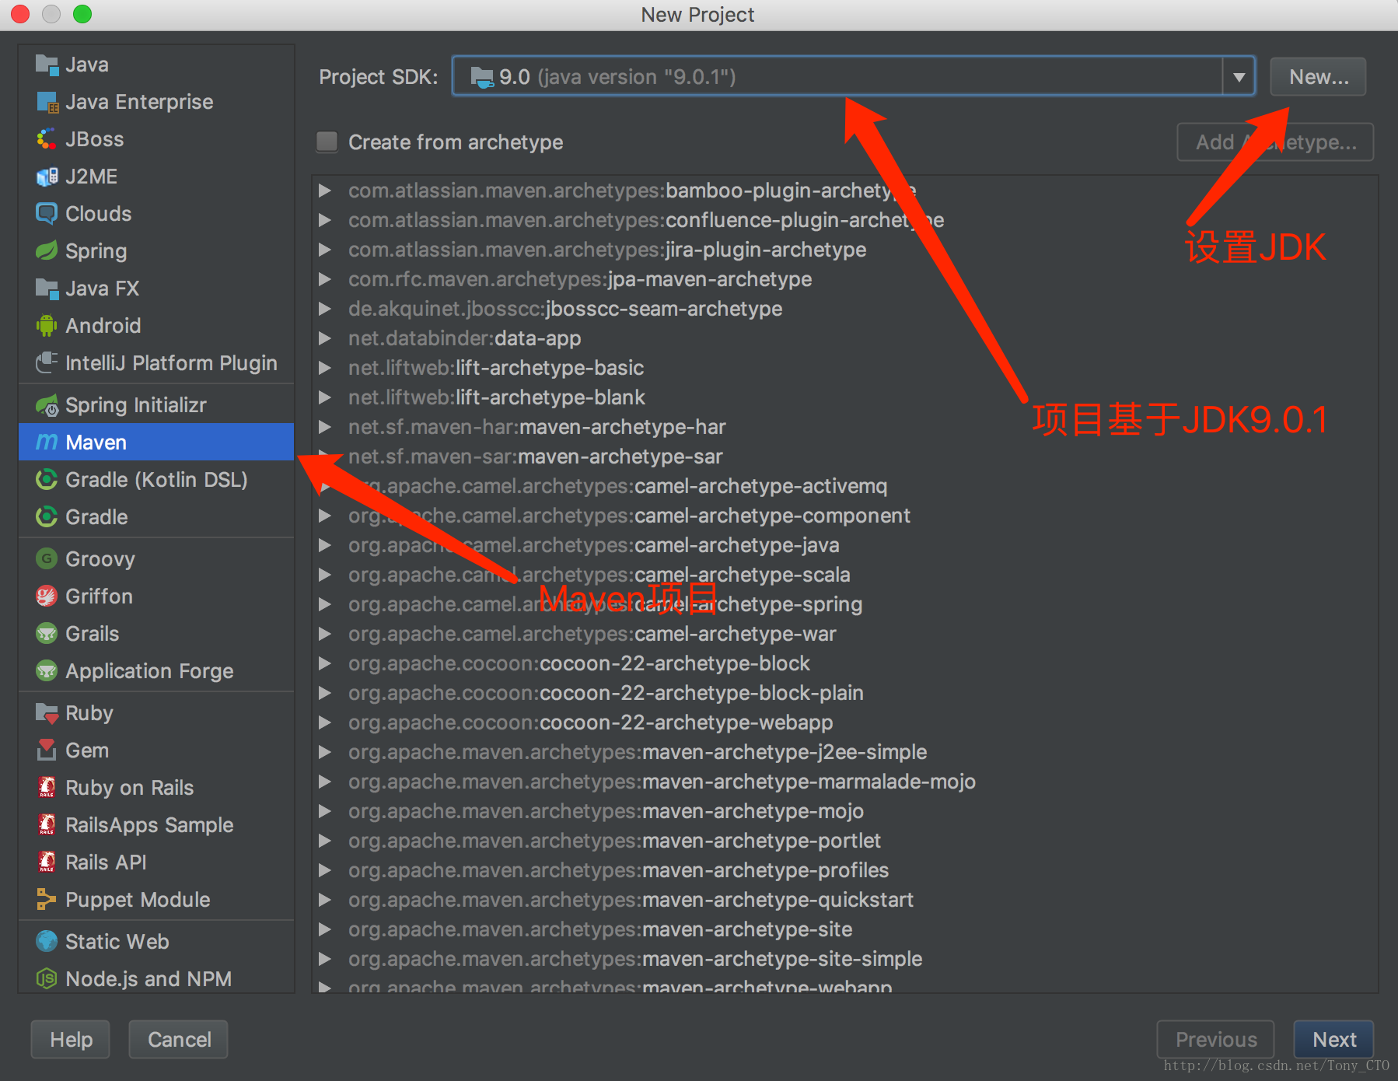Select Node.js and NPM project type label
Image resolution: width=1398 pixels, height=1081 pixels.
tap(149, 979)
